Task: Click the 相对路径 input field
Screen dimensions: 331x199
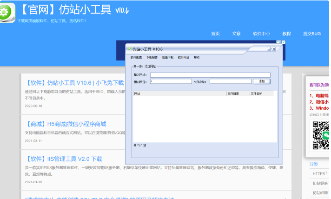Action: point(171,81)
